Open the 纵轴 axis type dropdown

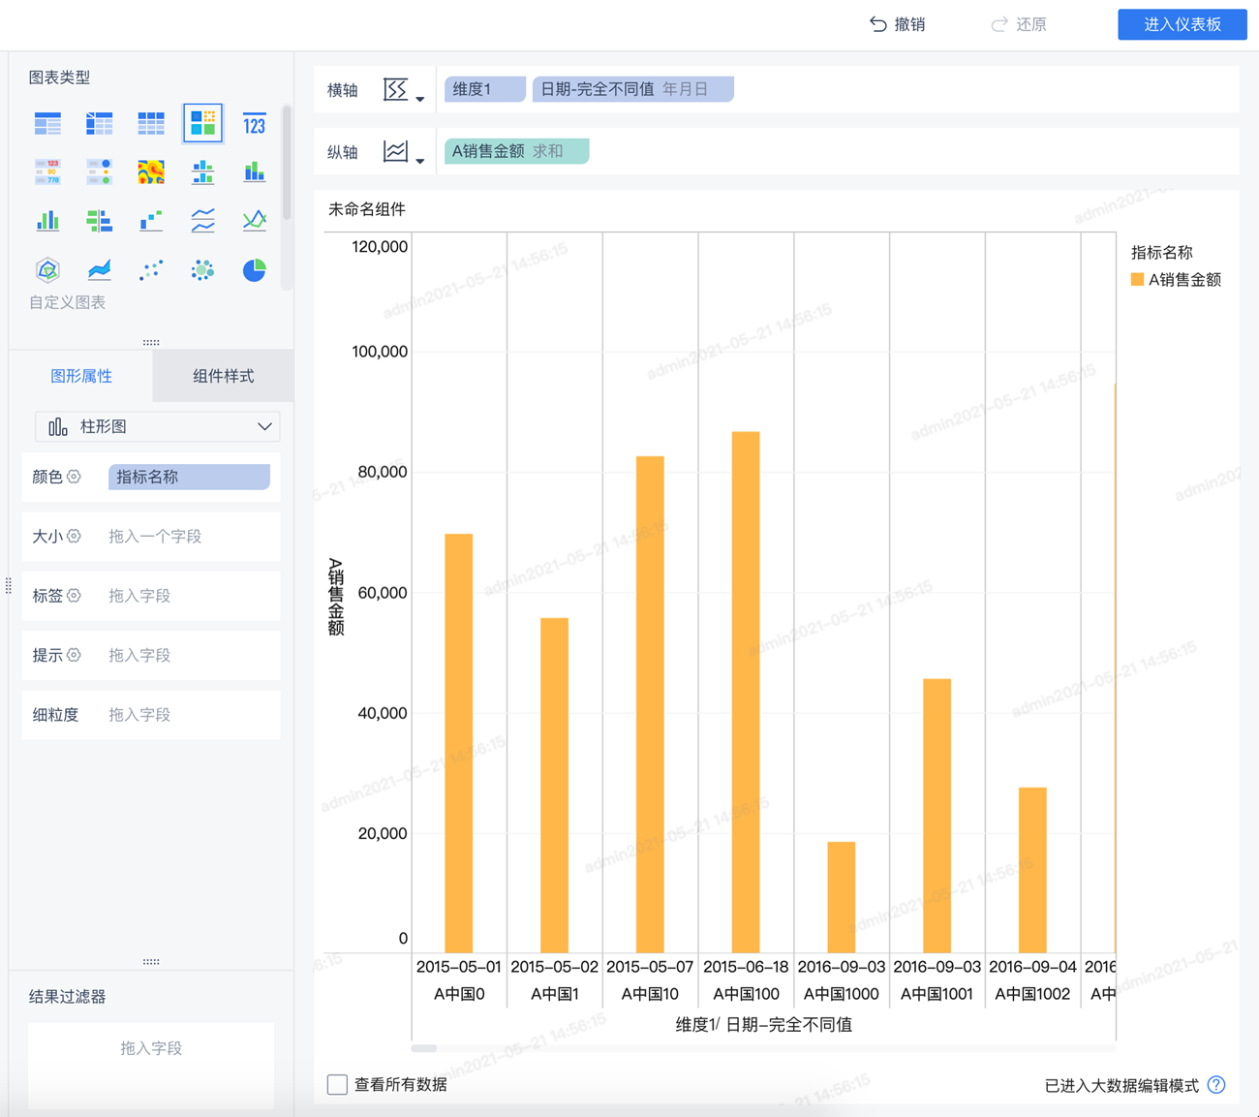(404, 151)
